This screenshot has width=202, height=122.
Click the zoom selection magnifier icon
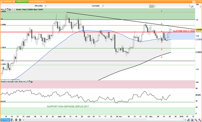pos(192,120)
